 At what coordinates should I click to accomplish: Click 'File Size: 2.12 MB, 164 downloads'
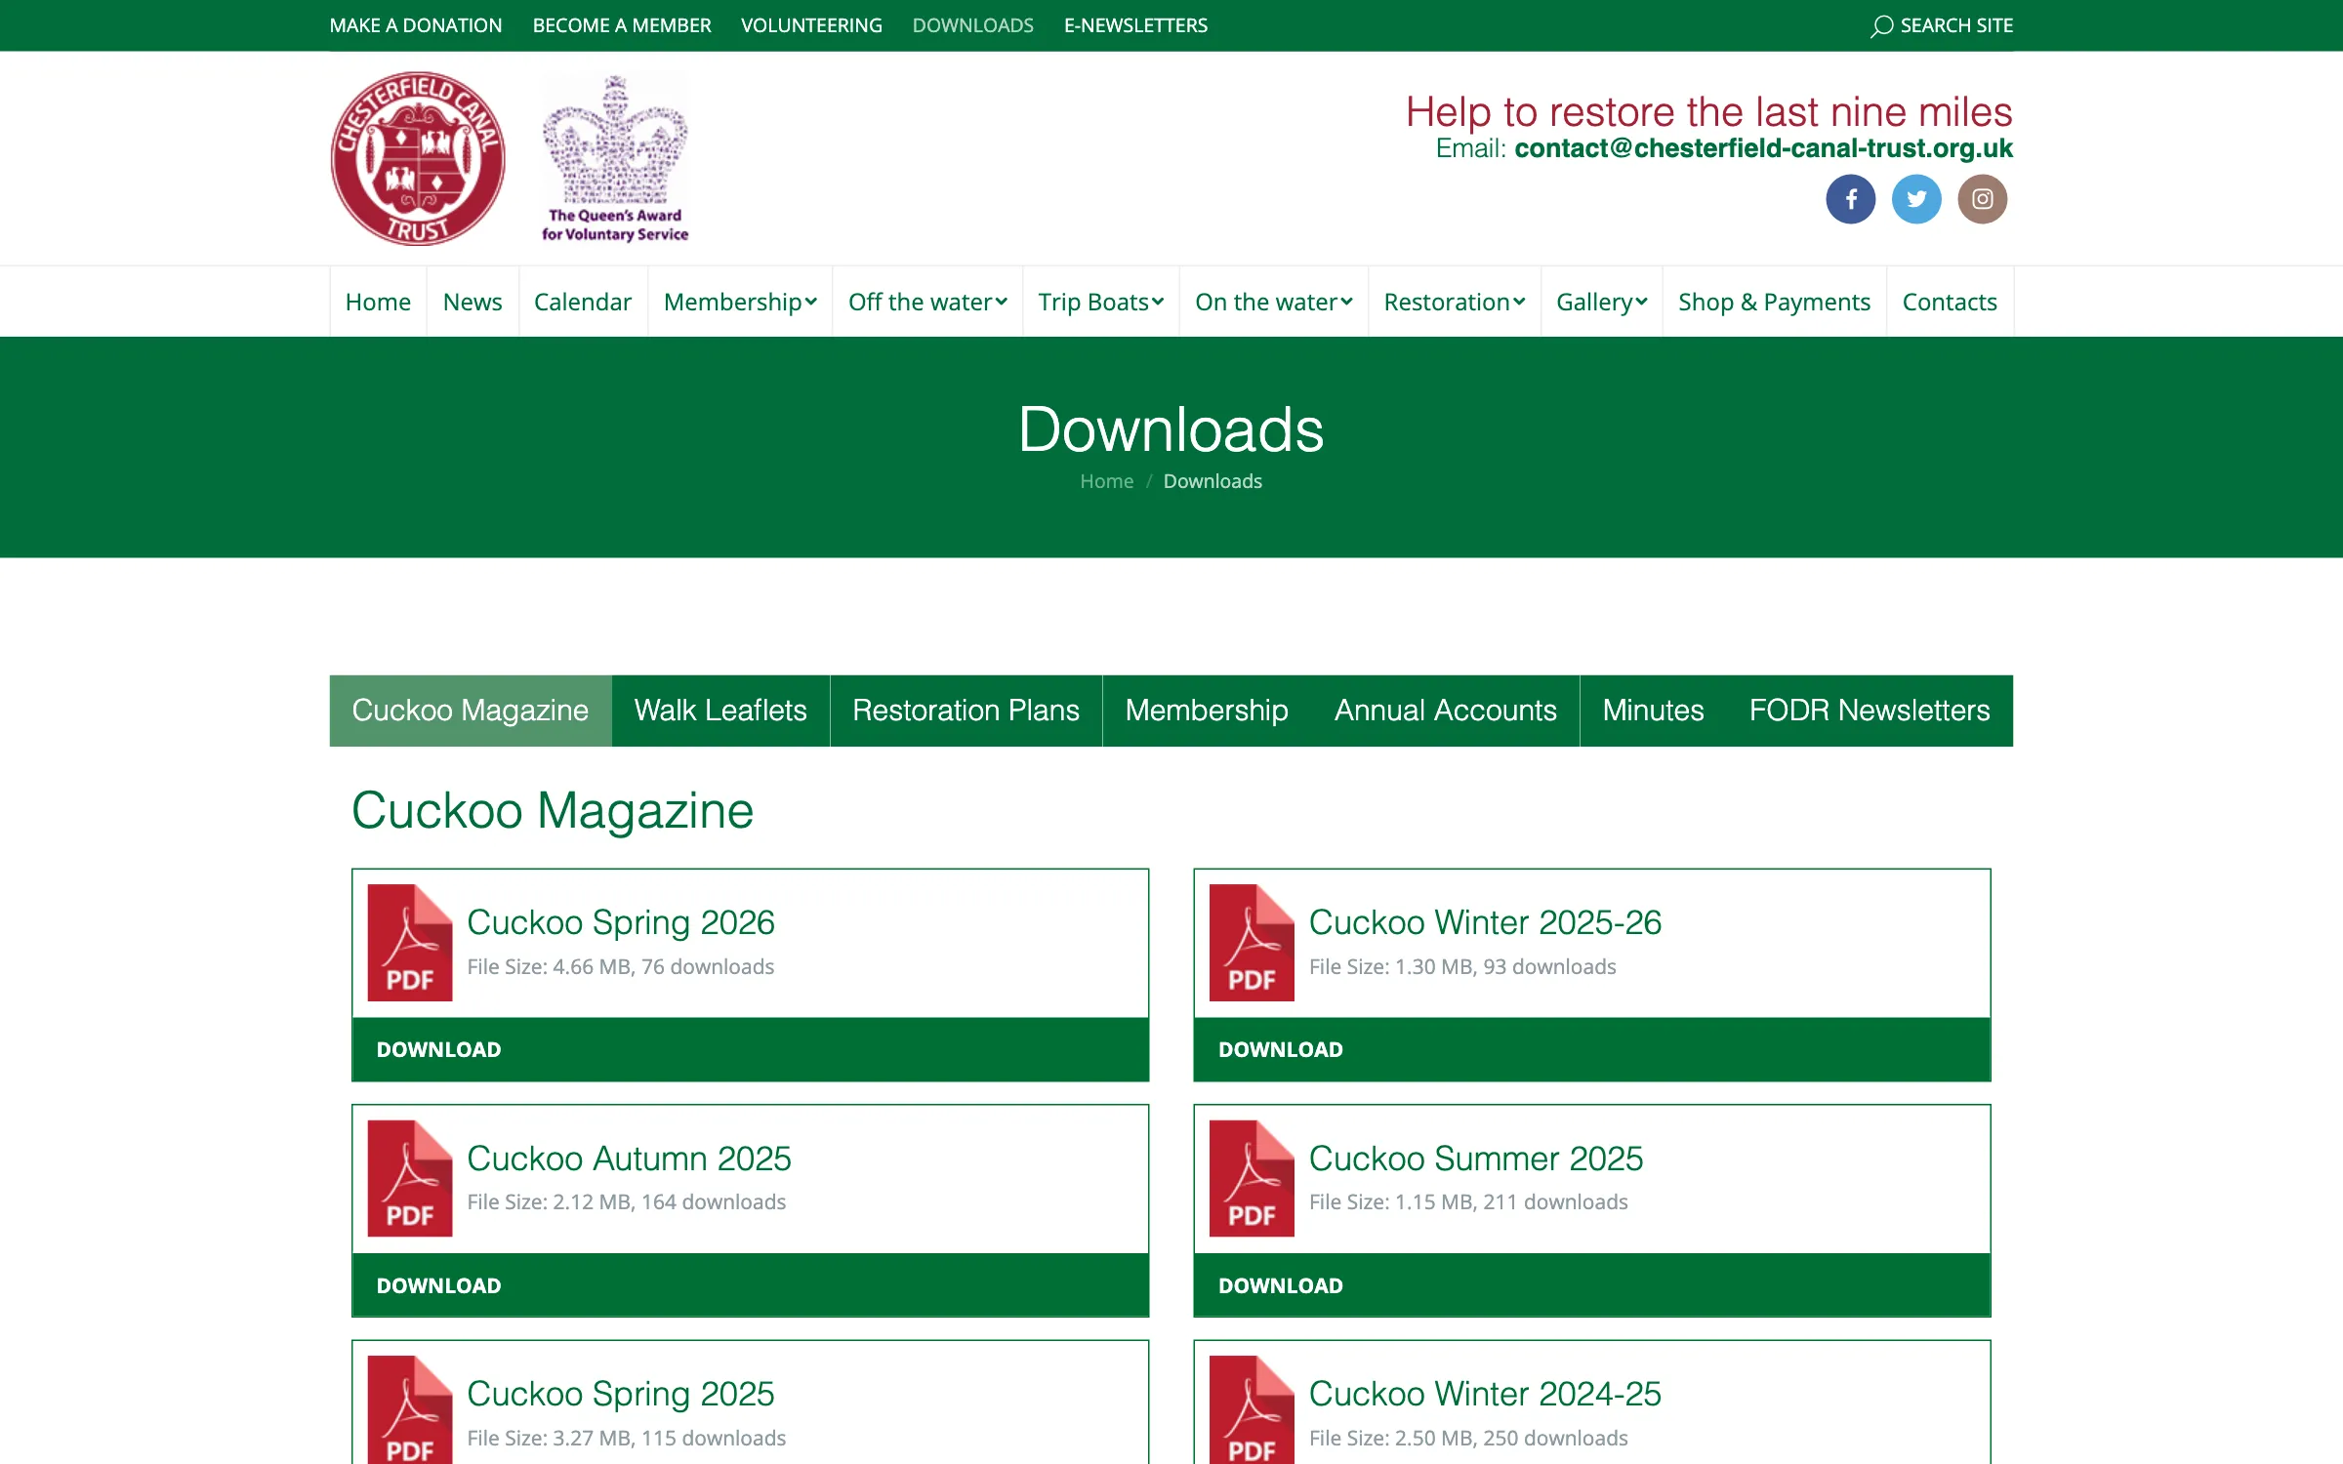[627, 1202]
